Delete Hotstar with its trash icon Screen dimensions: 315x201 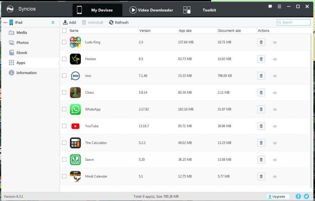pyautogui.click(x=261, y=59)
